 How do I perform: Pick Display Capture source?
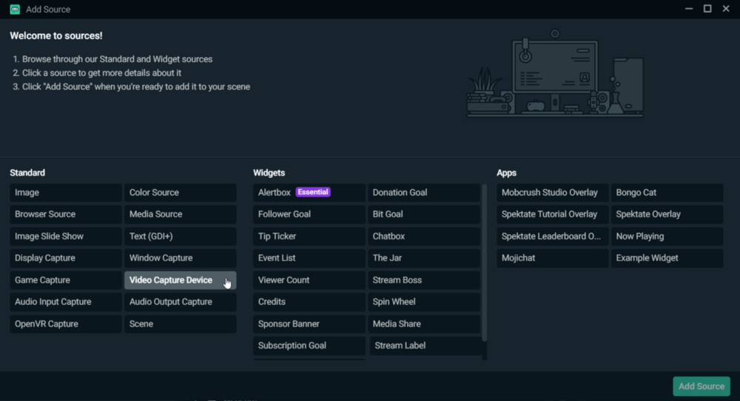click(x=66, y=258)
